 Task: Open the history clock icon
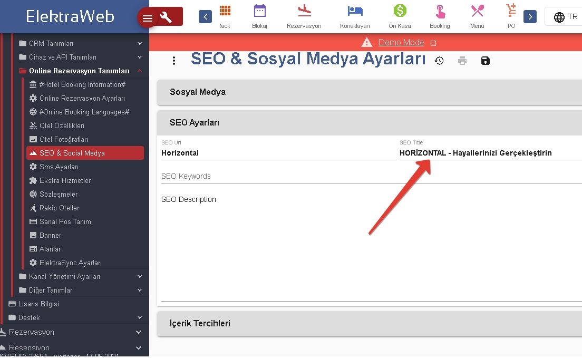point(439,61)
